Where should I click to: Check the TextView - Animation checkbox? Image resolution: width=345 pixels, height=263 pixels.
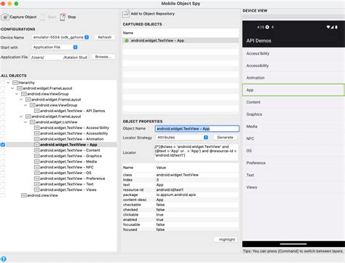point(3,139)
